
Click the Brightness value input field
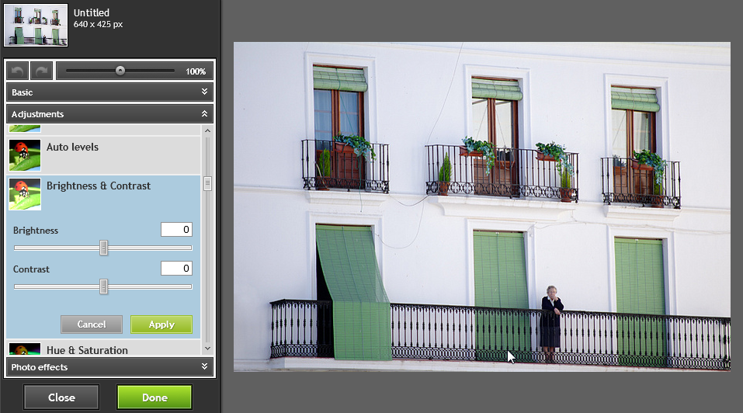[x=176, y=230]
